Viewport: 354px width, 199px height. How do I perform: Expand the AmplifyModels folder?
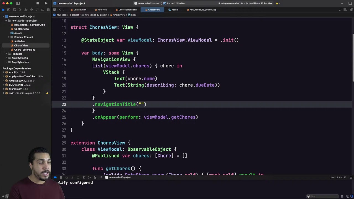(x=6, y=62)
